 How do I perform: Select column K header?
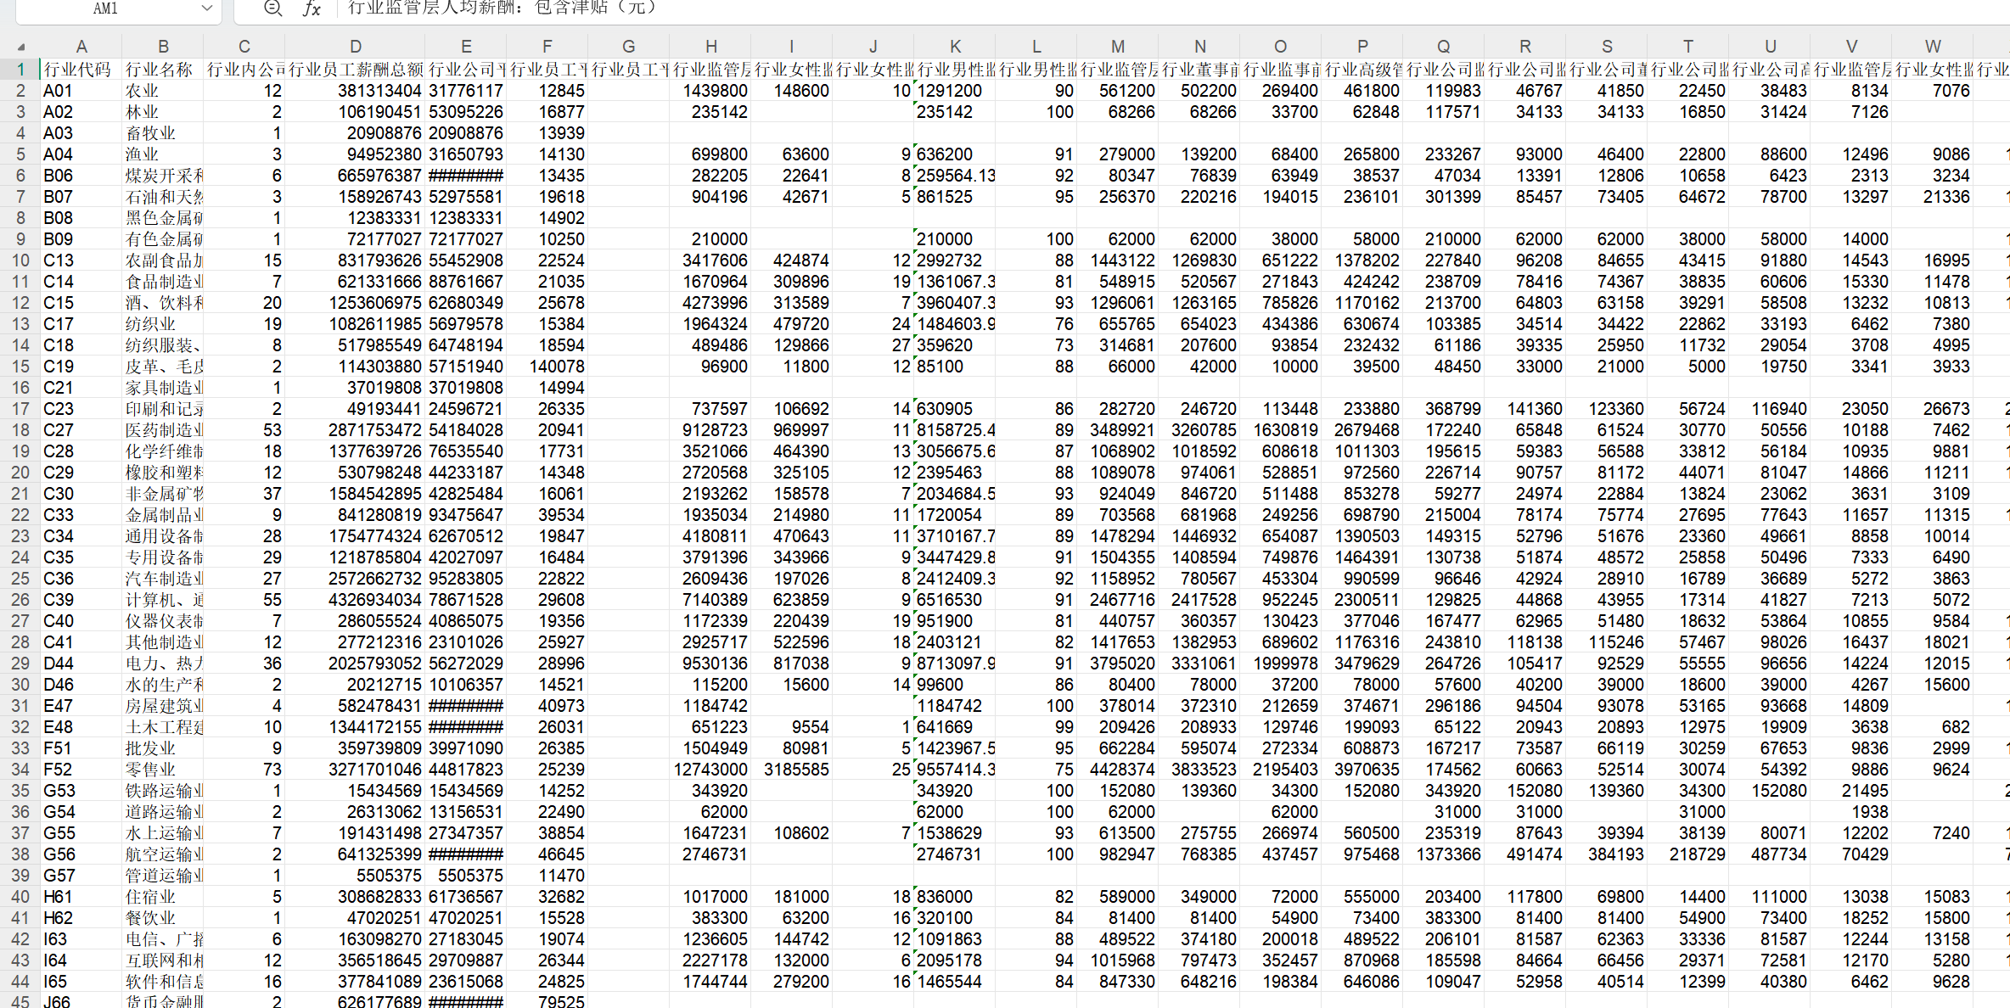pyautogui.click(x=955, y=47)
